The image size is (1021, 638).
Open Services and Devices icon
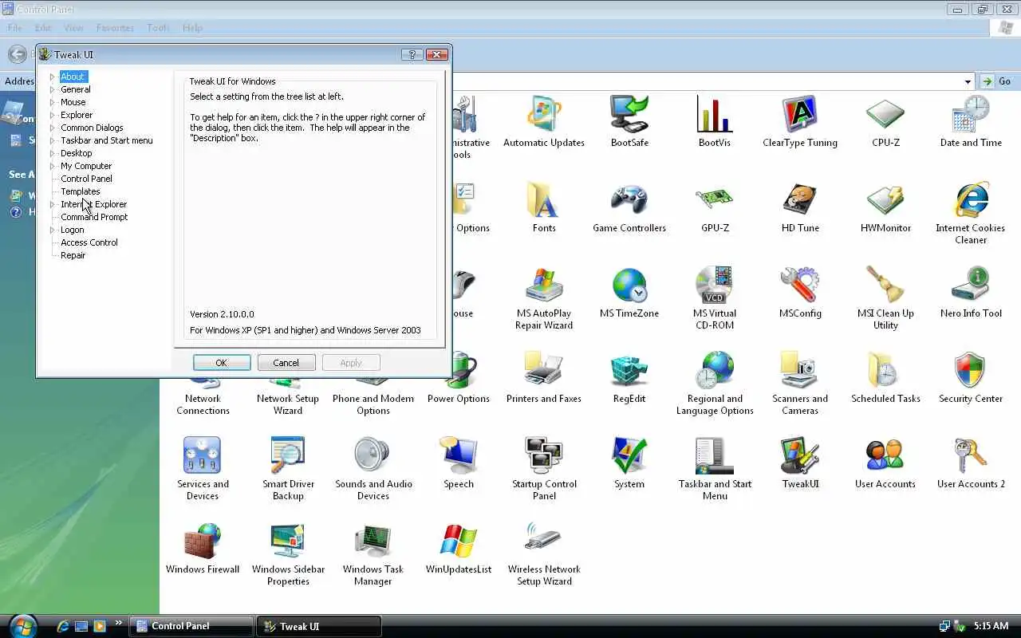[x=203, y=455]
